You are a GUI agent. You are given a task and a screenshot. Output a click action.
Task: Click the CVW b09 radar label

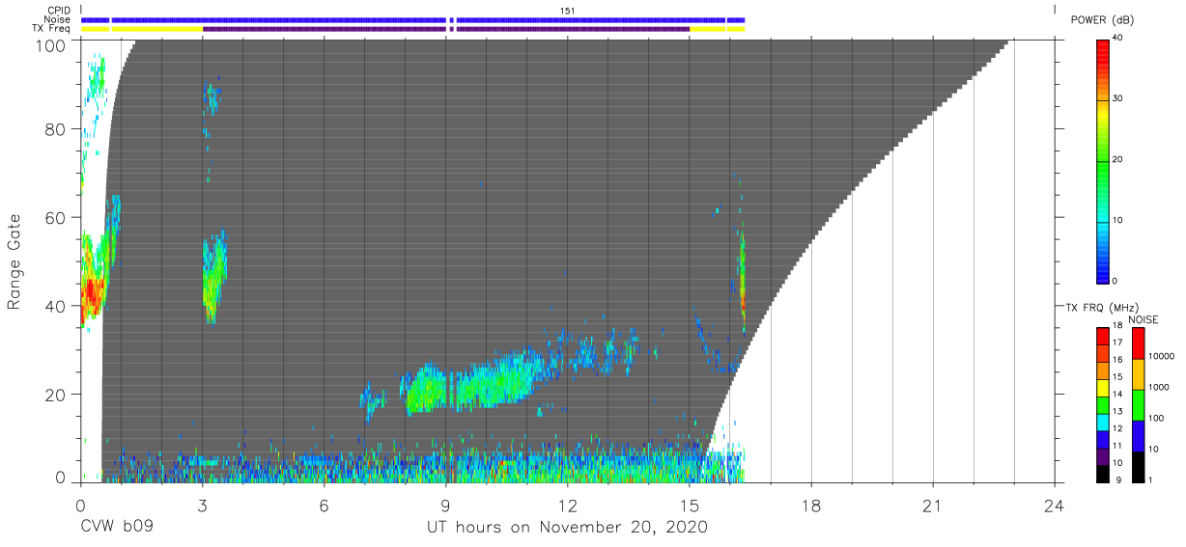tap(116, 528)
